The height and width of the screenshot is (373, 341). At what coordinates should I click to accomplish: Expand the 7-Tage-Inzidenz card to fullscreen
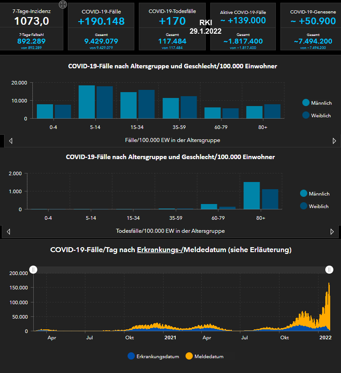click(x=63, y=4)
